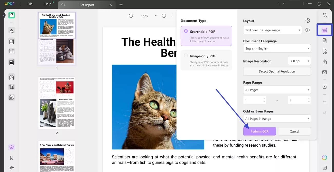This screenshot has width=334, height=172.
Task: Click the Save as other icon
Action: pyautogui.click(x=324, y=87)
